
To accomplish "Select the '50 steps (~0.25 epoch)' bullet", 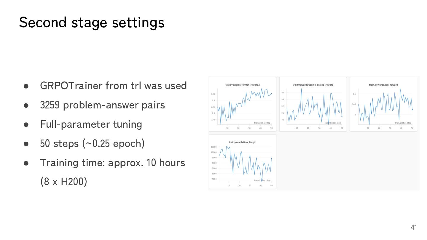I will [92, 143].
